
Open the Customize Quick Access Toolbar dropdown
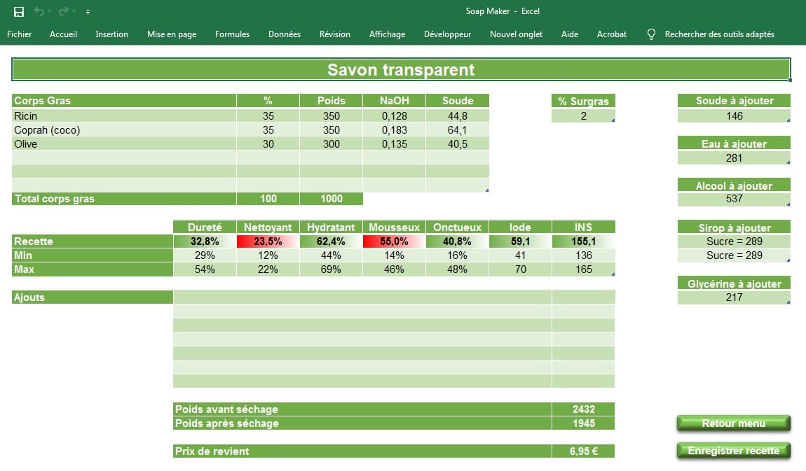click(88, 12)
